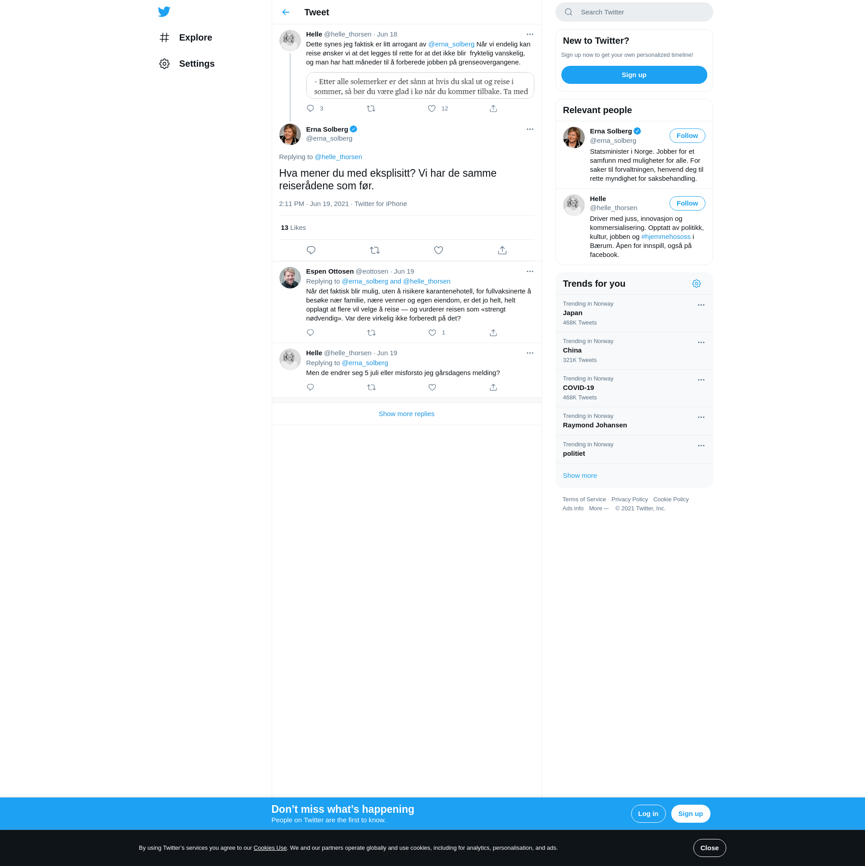Open options for the China trend
Image resolution: width=865 pixels, height=866 pixels.
tap(701, 343)
